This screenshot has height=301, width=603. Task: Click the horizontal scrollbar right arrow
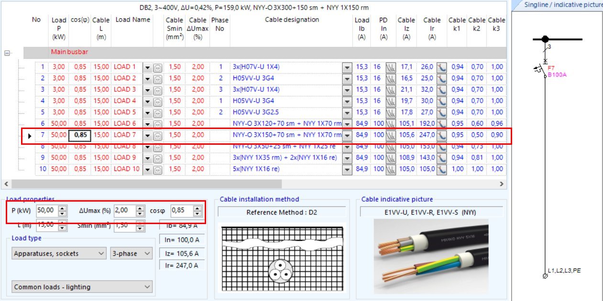pyautogui.click(x=501, y=184)
